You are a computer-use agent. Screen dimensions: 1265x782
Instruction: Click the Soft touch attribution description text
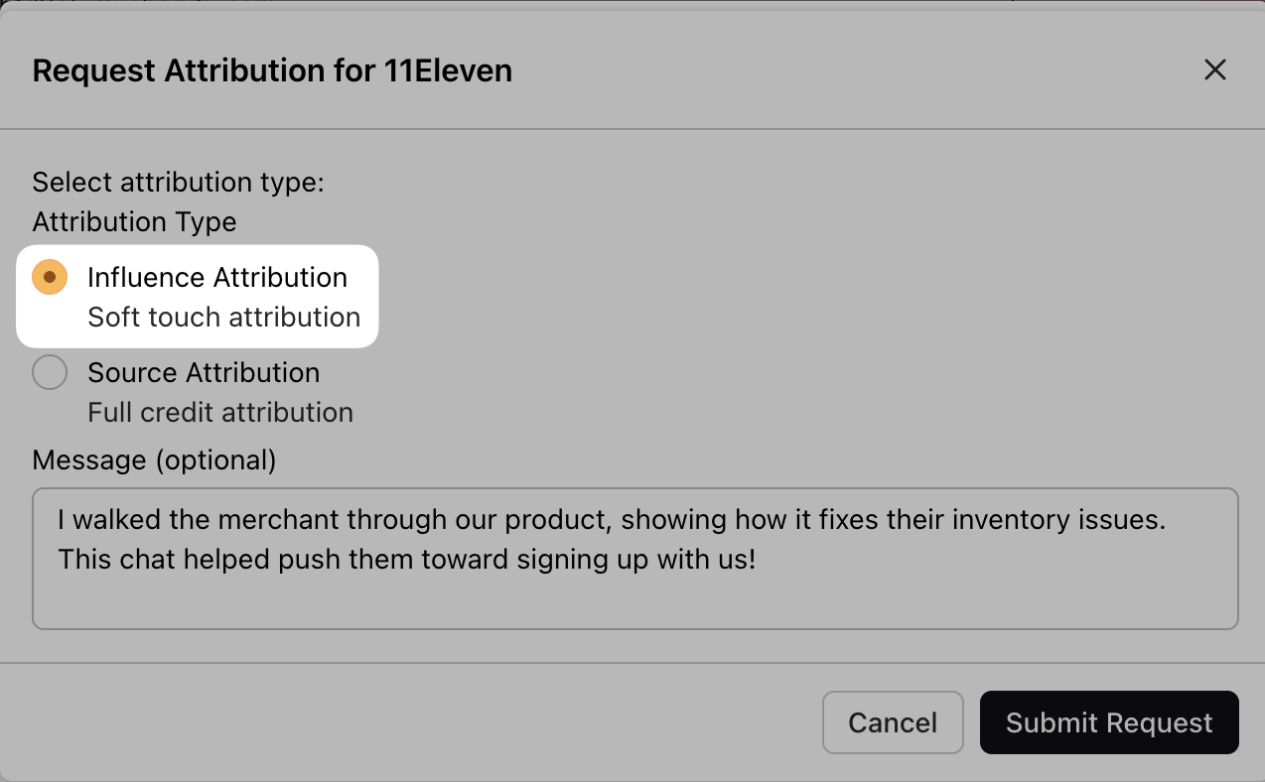coord(223,317)
